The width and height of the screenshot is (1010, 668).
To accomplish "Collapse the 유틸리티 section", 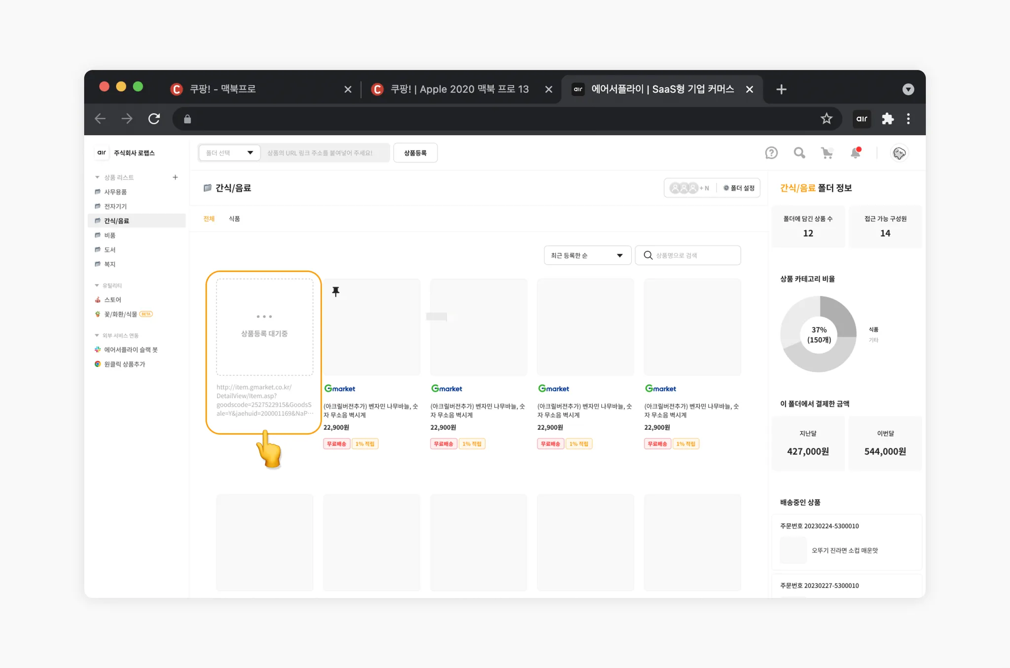I will [x=97, y=285].
